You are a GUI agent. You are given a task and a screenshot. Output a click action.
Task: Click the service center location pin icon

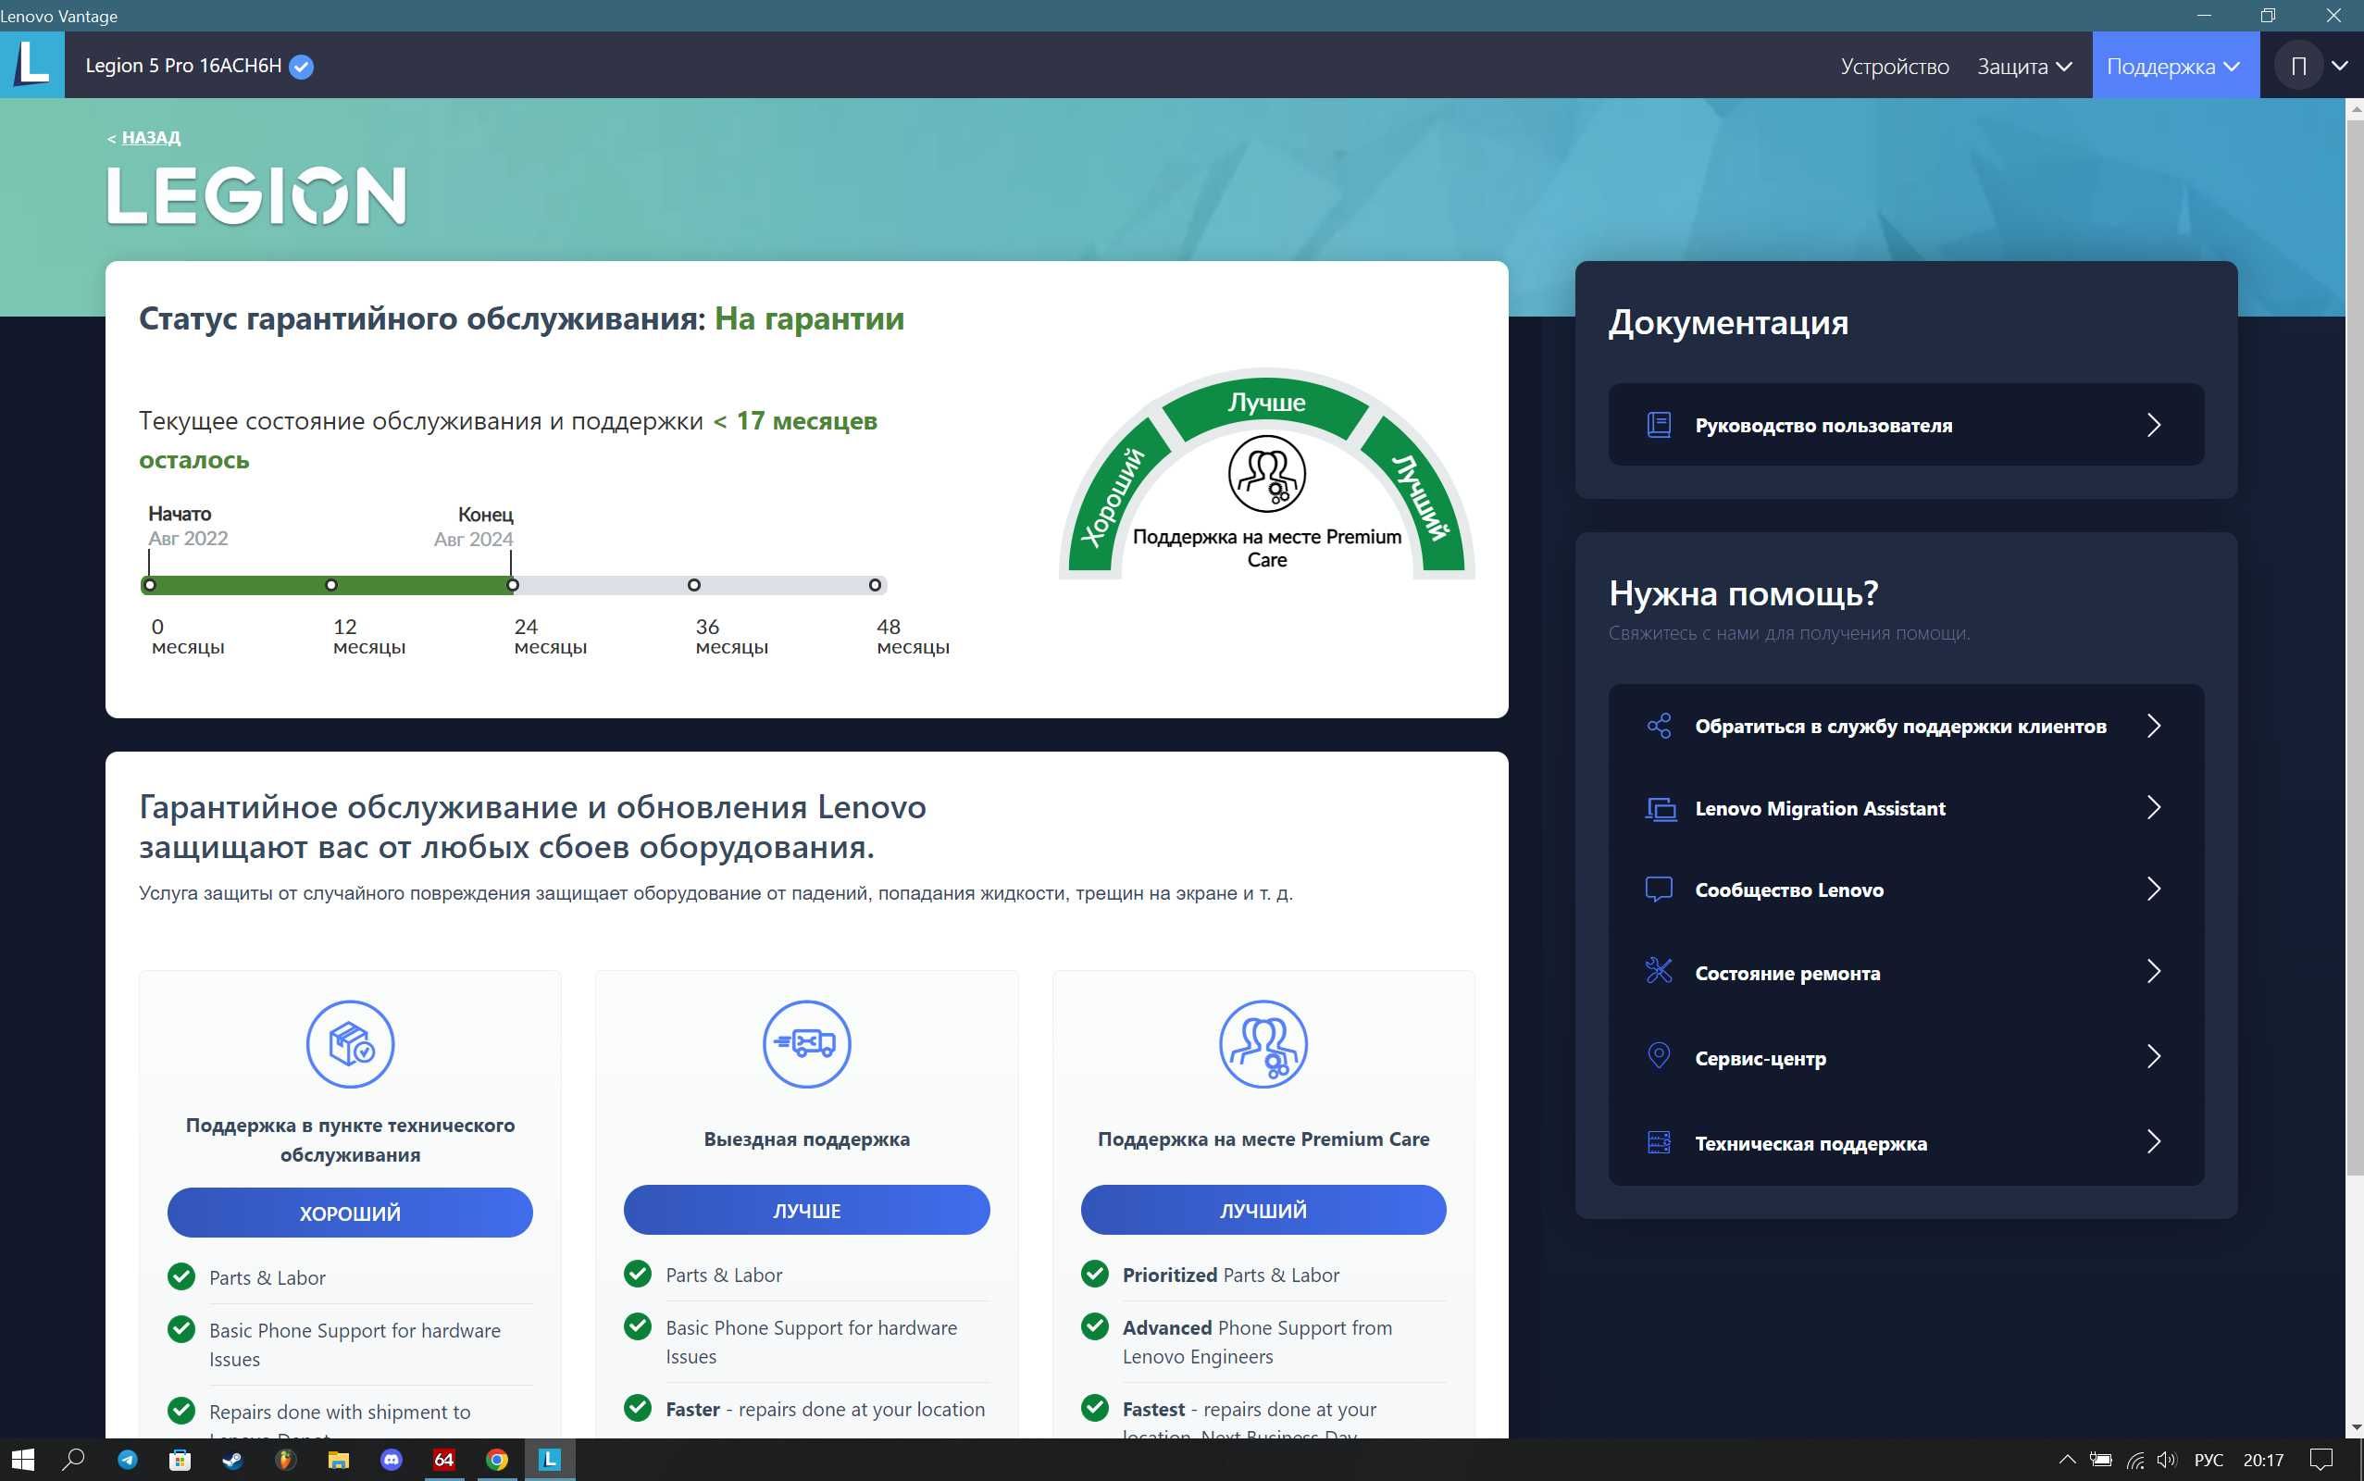click(x=1659, y=1056)
